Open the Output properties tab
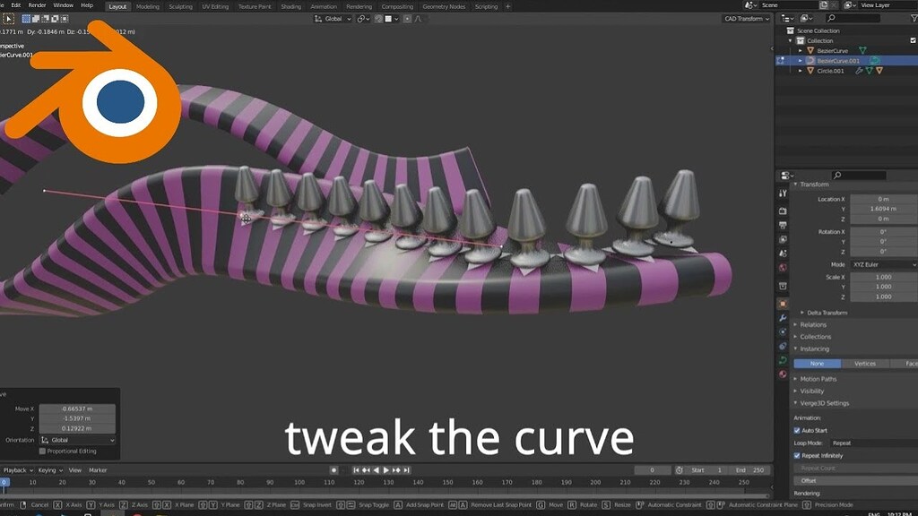918x516 pixels. point(783,225)
